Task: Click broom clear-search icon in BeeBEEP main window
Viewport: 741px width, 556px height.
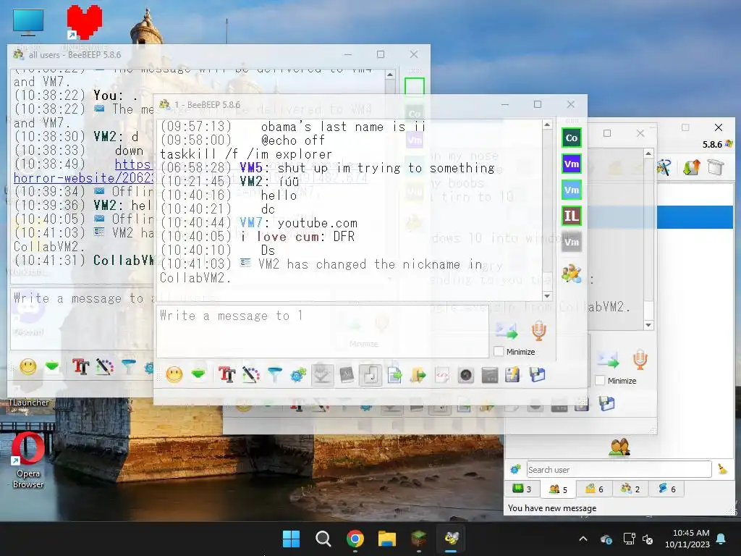Action: tap(722, 469)
